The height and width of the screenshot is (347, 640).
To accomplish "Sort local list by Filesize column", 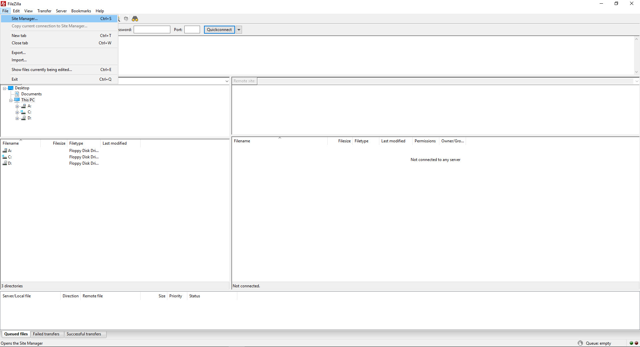I will click(54, 143).
